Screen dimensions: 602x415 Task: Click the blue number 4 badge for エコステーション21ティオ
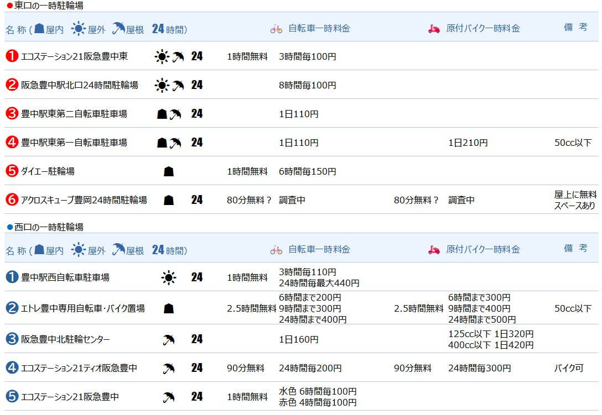(x=12, y=368)
